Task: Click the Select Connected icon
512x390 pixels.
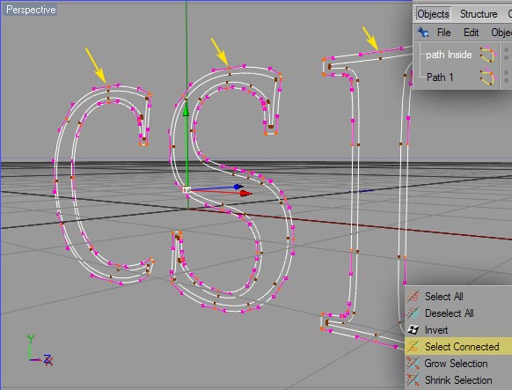Action: (x=413, y=347)
